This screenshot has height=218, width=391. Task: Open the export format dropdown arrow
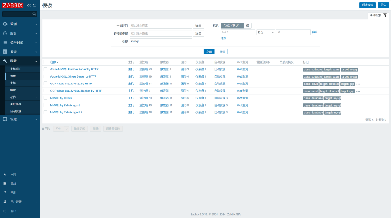tap(66, 129)
